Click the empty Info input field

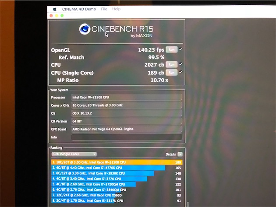coord(127,137)
